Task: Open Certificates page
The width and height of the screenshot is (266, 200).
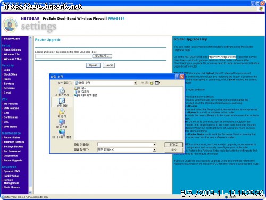Action: tap(11, 118)
